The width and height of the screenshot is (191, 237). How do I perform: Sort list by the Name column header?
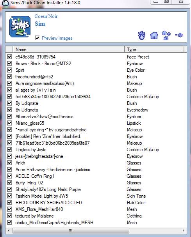69,50
